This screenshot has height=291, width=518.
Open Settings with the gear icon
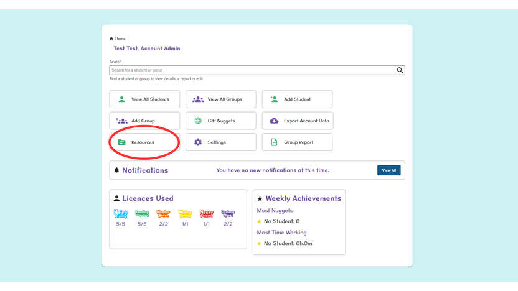pyautogui.click(x=220, y=142)
